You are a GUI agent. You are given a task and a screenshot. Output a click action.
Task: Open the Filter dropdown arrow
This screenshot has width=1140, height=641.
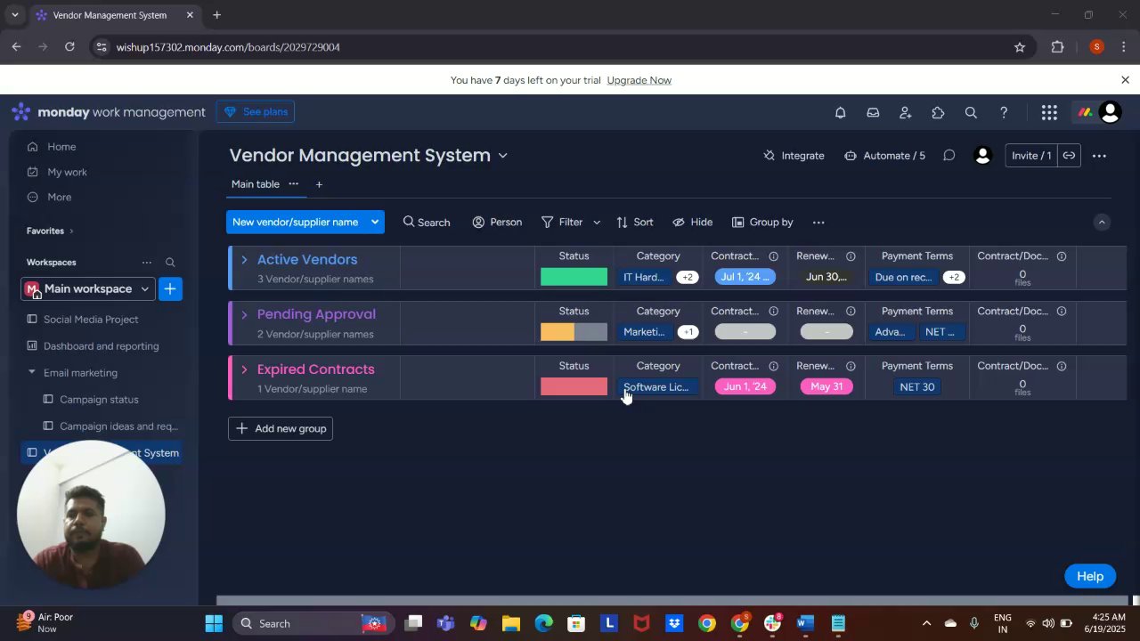[597, 223]
